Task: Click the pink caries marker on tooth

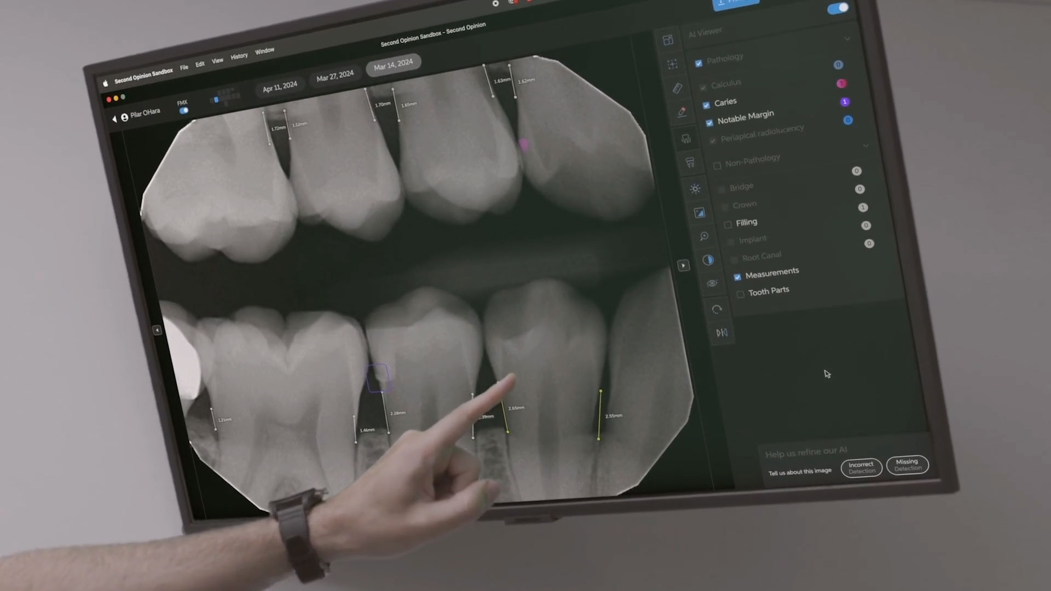Action: pos(524,144)
